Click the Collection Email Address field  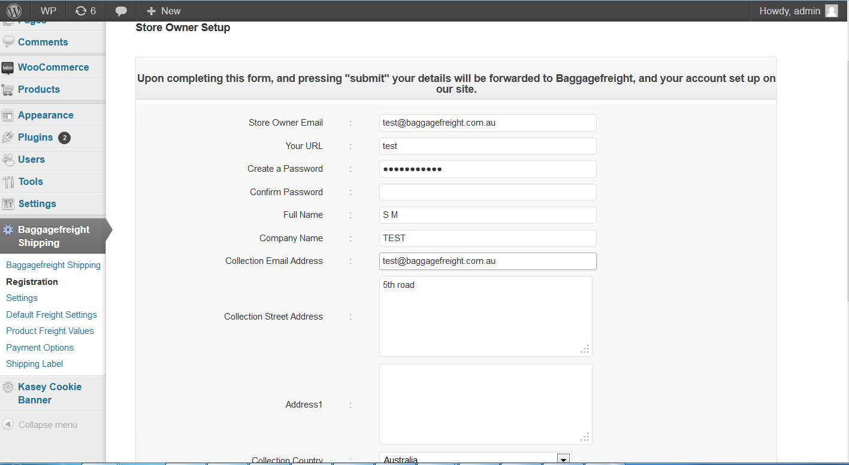click(x=488, y=261)
